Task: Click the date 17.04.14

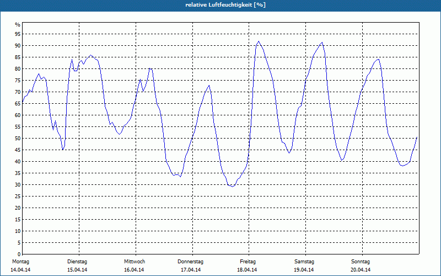Action: (191, 270)
